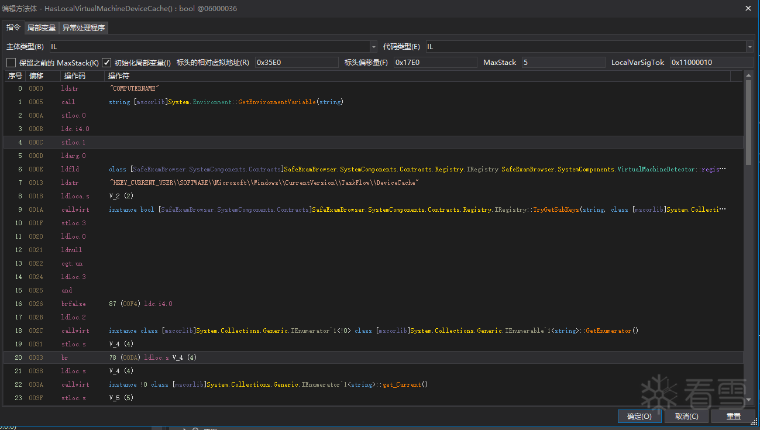Switch to the 局部变量 tab
The height and width of the screenshot is (430, 760).
pos(42,28)
